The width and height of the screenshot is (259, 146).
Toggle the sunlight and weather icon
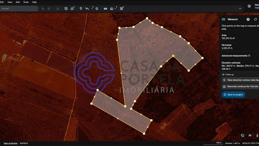coord(72,8)
